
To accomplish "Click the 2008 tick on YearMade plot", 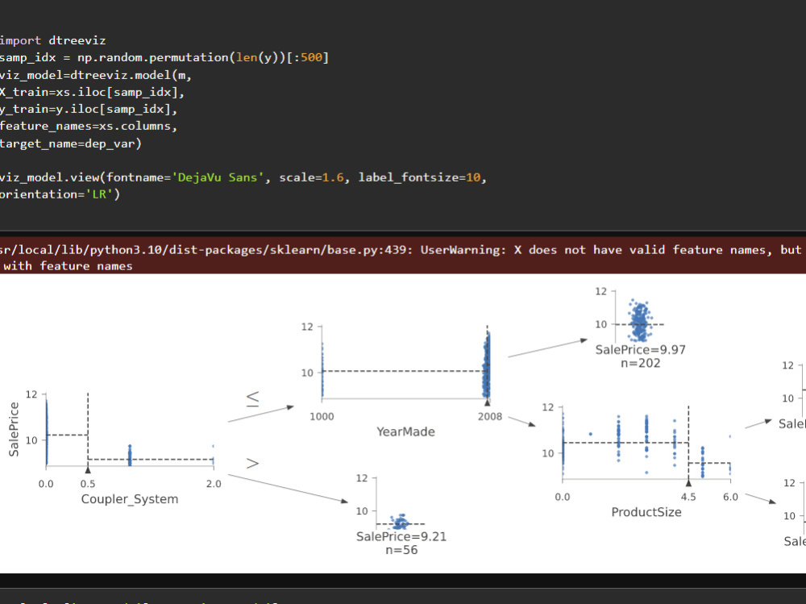I will (490, 417).
